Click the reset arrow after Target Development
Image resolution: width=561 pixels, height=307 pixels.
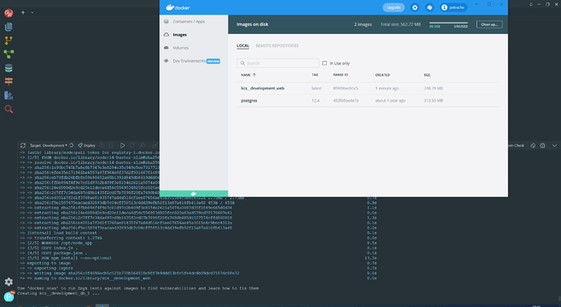(x=72, y=145)
